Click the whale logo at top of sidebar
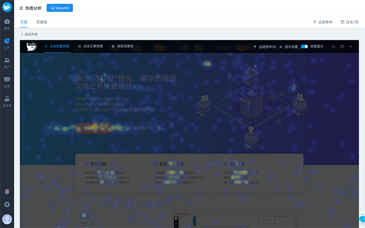This screenshot has height=228, width=365. coord(7,7)
